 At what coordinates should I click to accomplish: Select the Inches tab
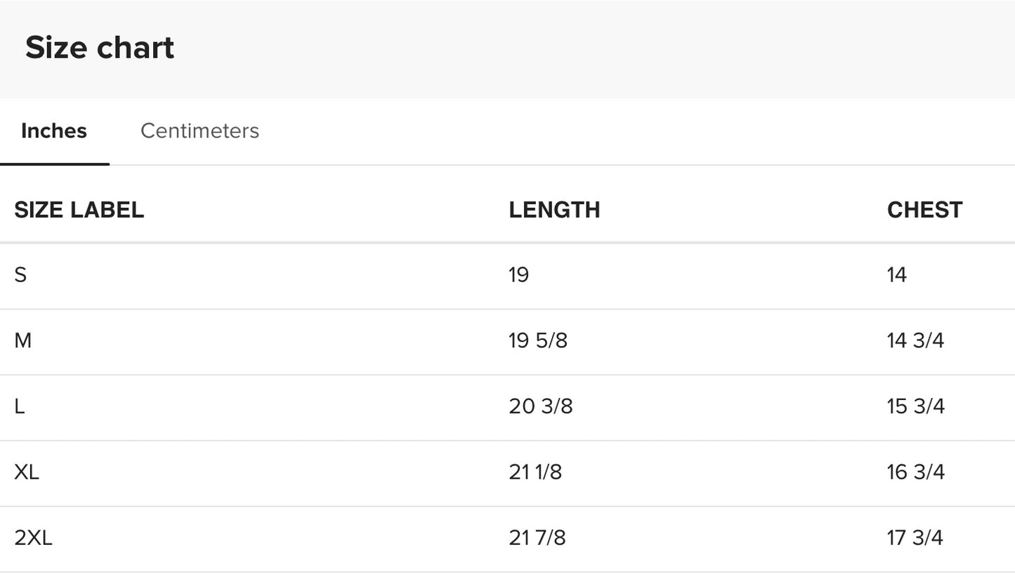click(54, 131)
